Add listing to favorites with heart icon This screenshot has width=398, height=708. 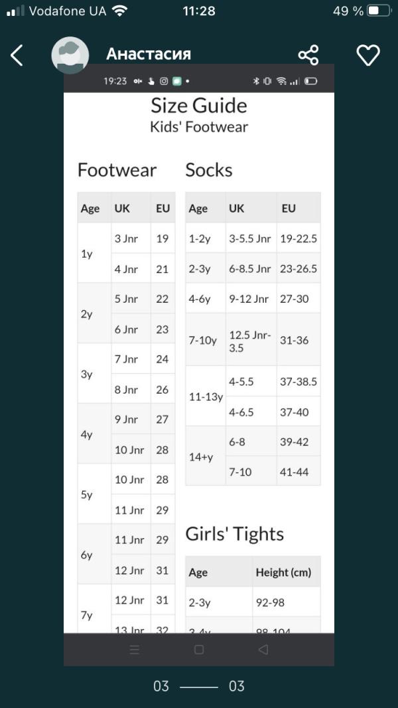368,55
